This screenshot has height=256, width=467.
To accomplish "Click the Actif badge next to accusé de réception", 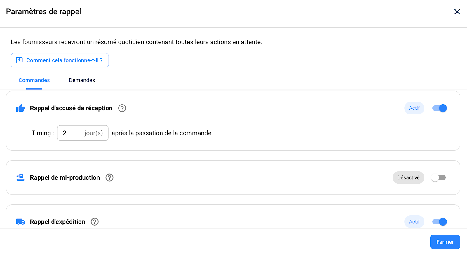I will tap(414, 108).
